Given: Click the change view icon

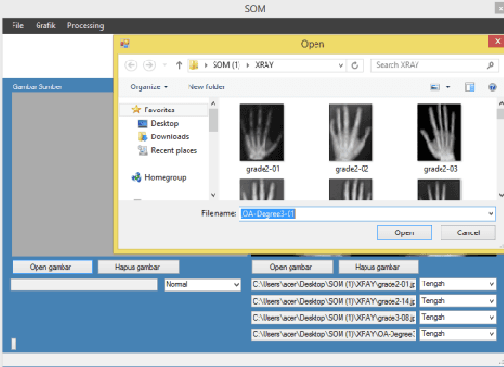Looking at the screenshot, I should 435,87.
